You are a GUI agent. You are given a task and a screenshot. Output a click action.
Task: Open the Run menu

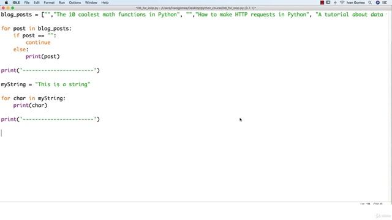pyautogui.click(x=62, y=2)
